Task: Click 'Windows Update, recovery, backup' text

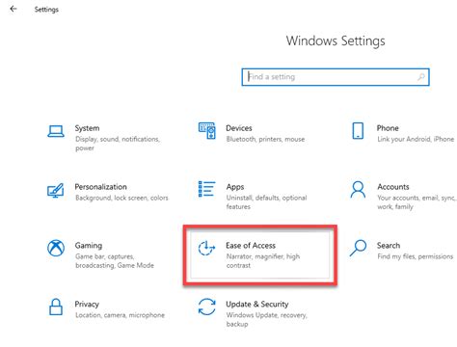Action: (x=266, y=319)
